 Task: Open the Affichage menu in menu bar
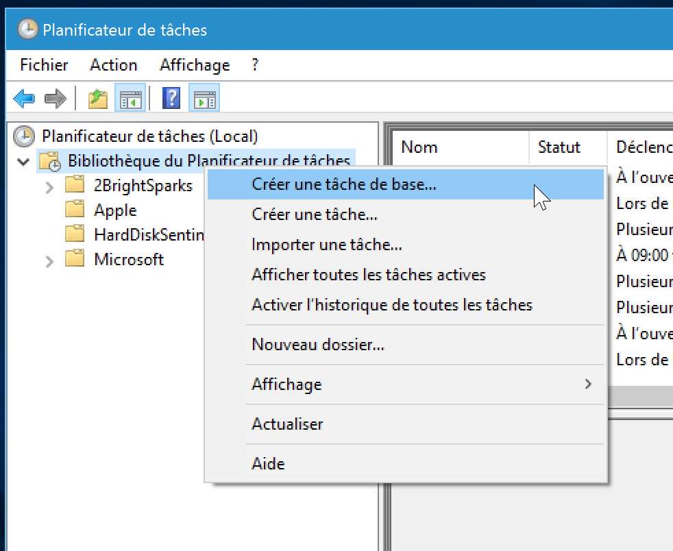[x=195, y=65]
